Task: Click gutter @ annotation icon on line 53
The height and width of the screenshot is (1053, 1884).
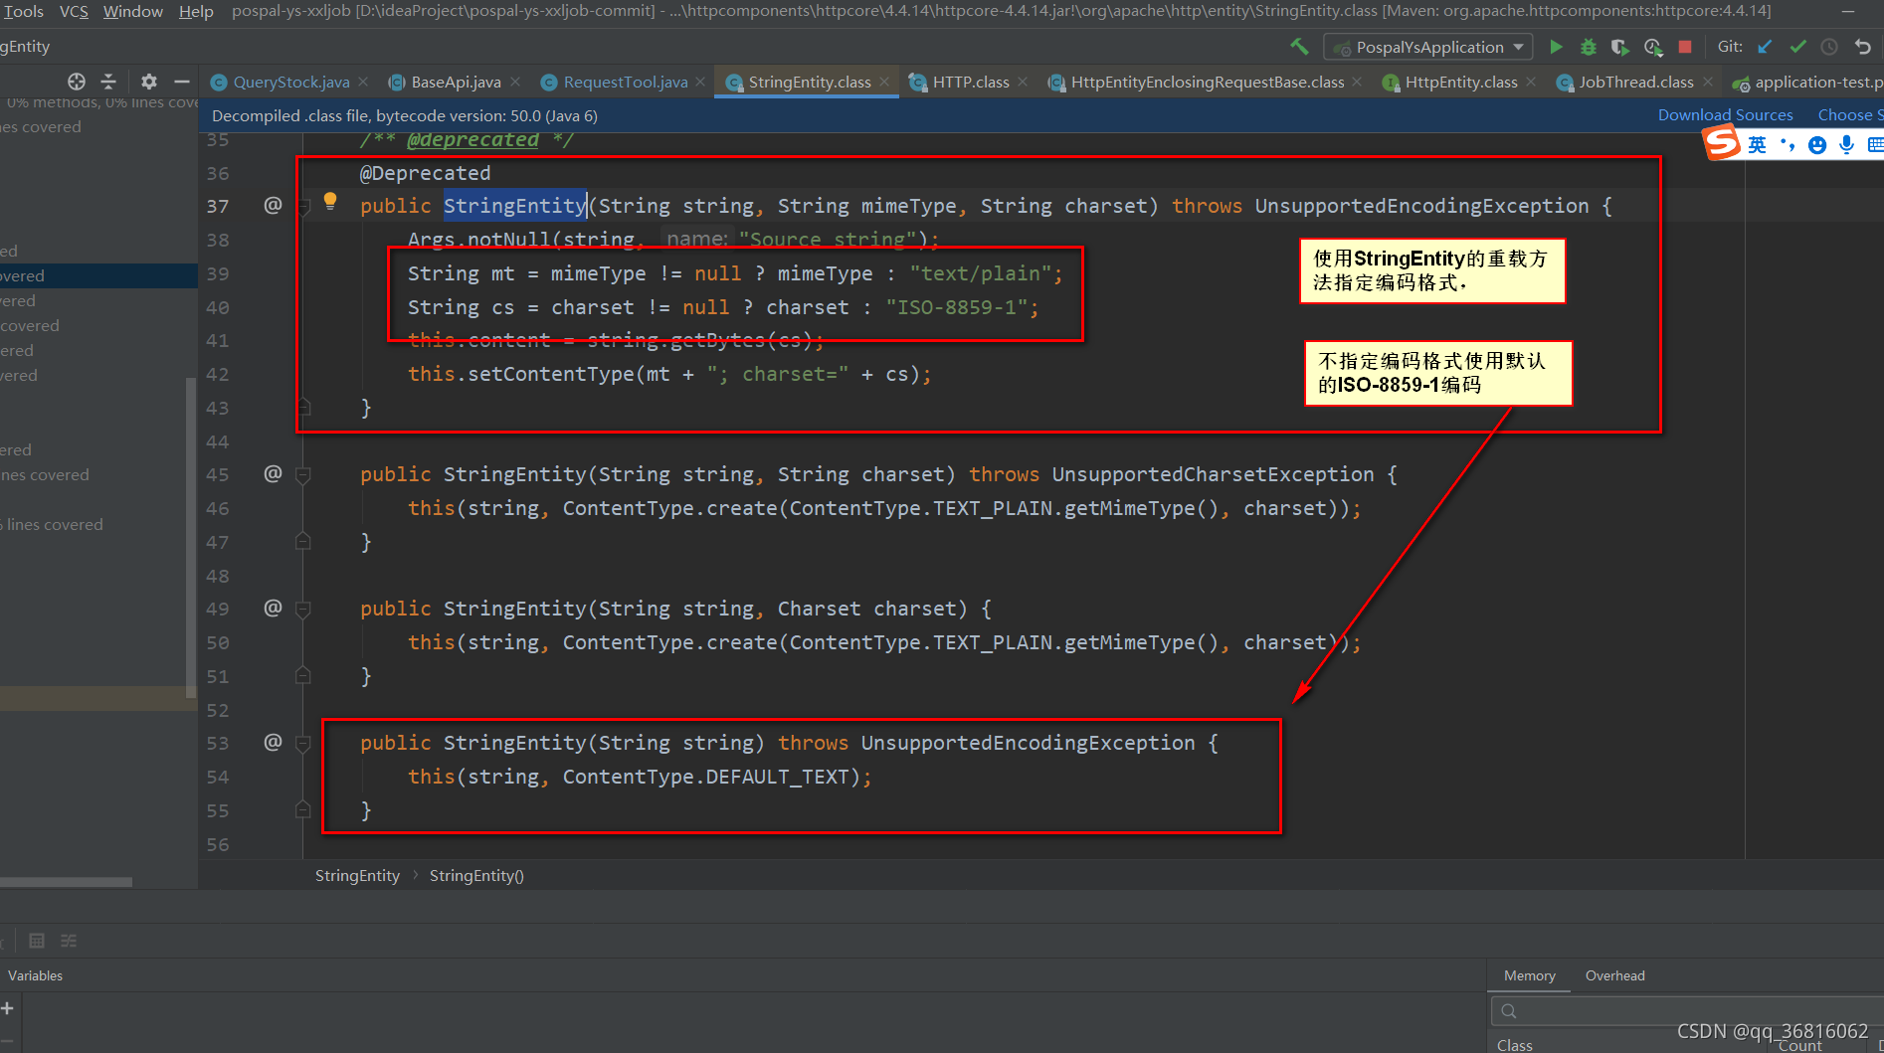Action: tap(273, 742)
